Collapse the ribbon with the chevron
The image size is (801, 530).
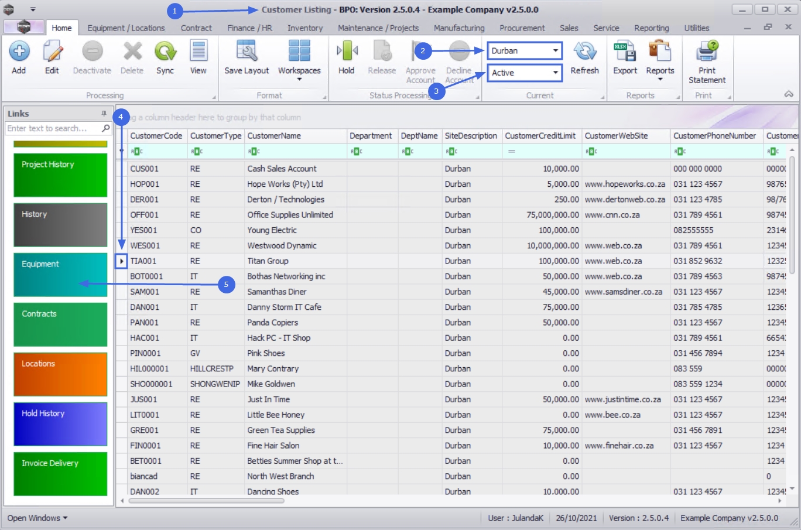coord(789,94)
